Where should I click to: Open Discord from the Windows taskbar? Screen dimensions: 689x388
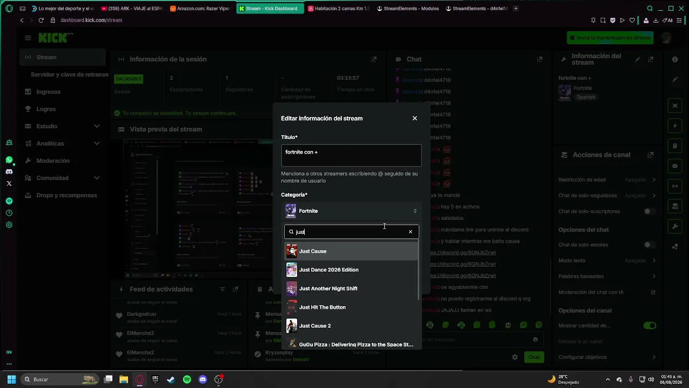pyautogui.click(x=203, y=379)
